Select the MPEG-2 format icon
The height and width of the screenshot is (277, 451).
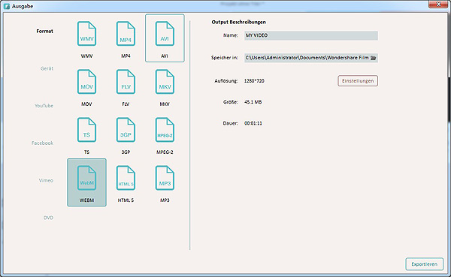click(x=165, y=130)
